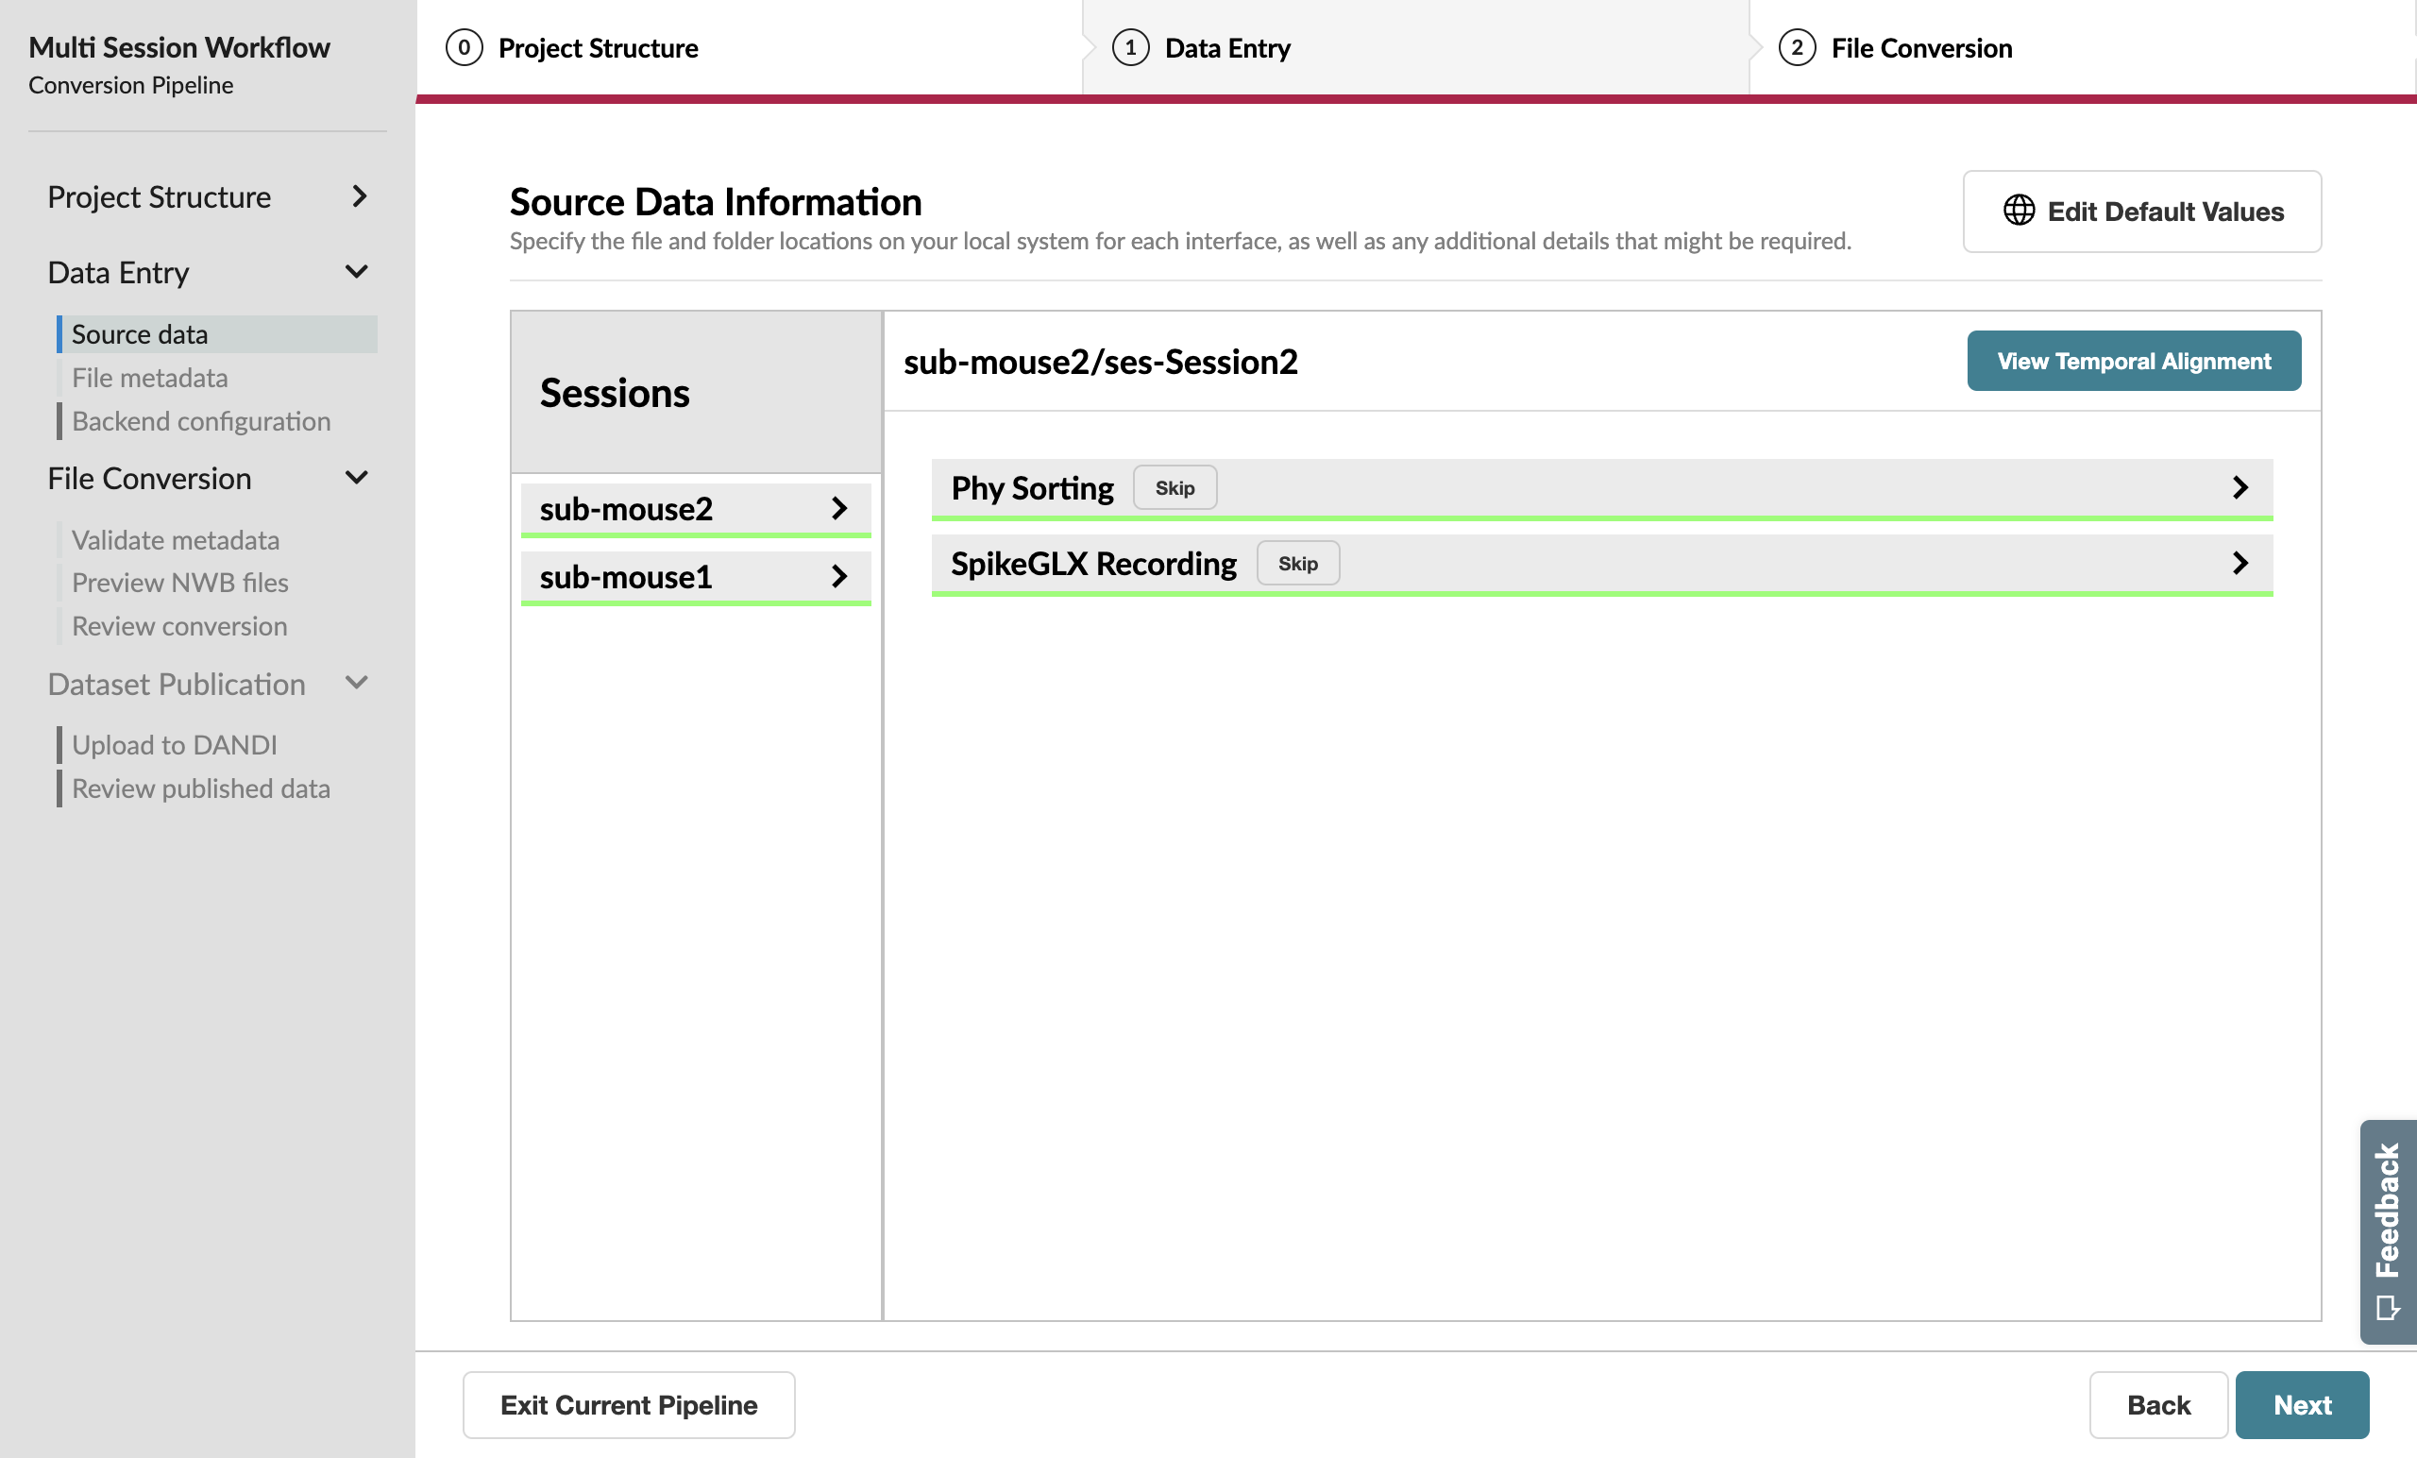Collapse Data Entry sidebar section chevron
This screenshot has width=2417, height=1458.
[x=357, y=272]
